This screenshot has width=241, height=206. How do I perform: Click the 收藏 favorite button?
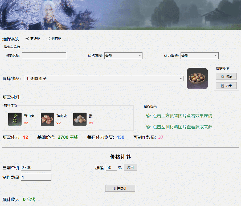point(226,76)
